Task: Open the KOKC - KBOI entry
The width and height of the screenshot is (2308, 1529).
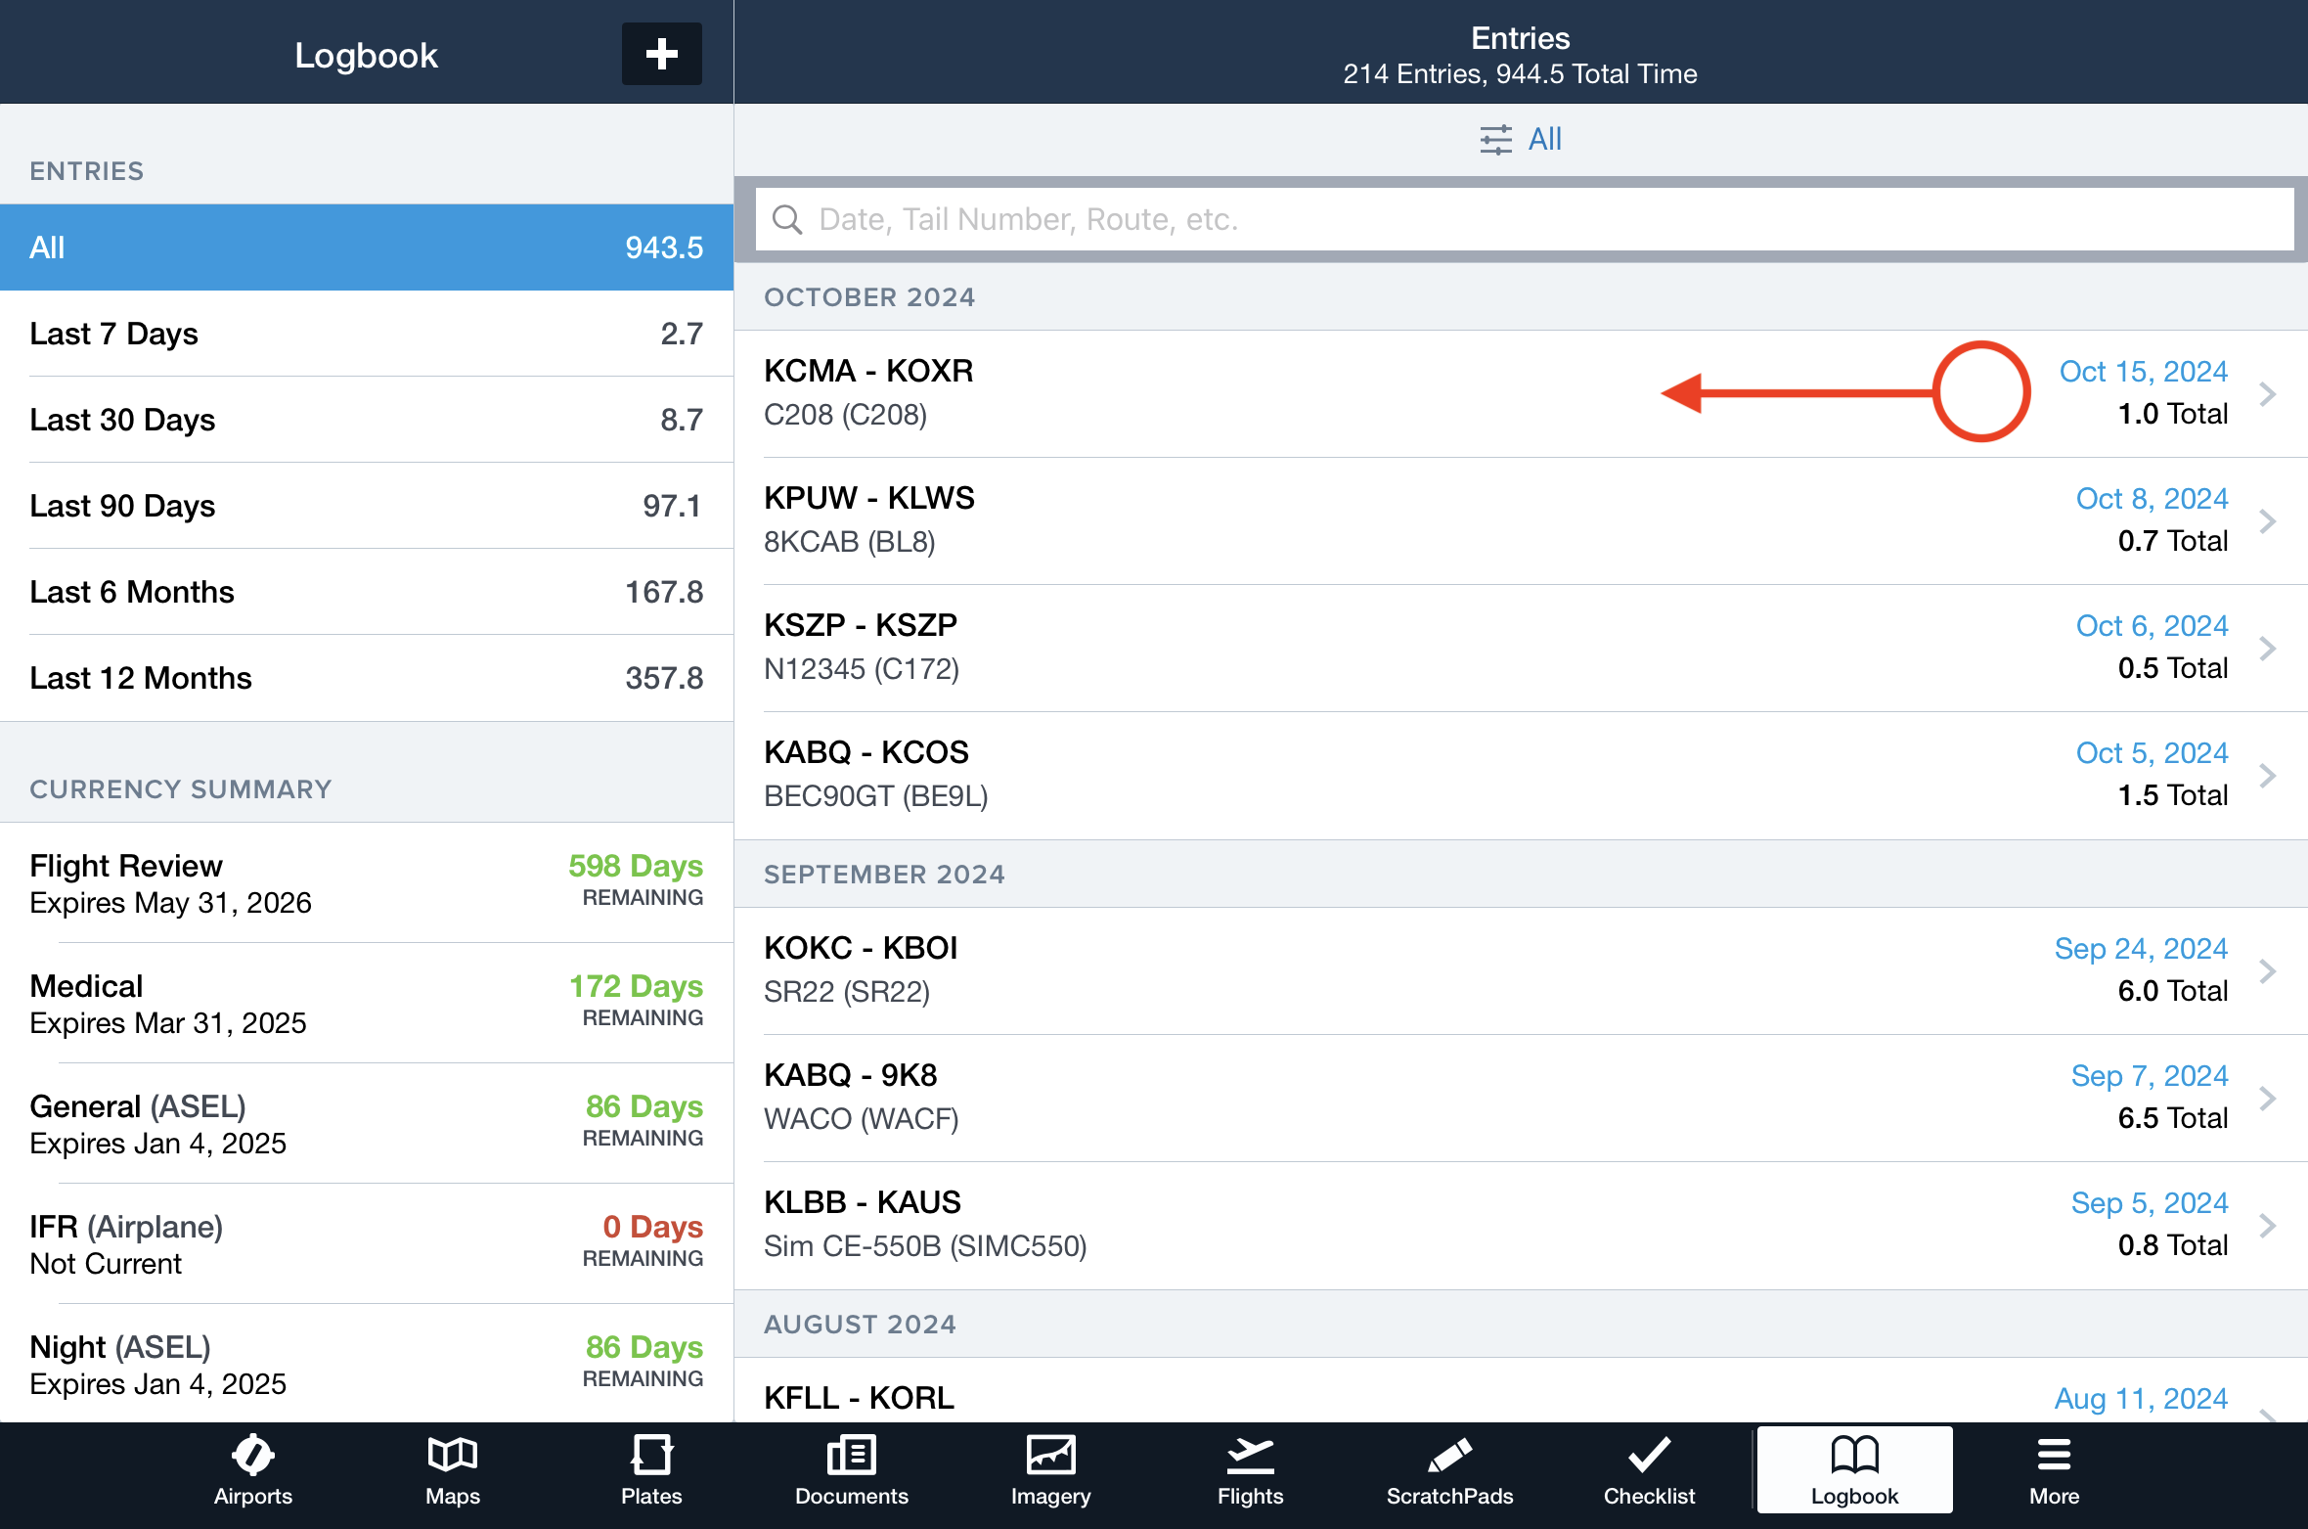Action: click(x=1521, y=970)
